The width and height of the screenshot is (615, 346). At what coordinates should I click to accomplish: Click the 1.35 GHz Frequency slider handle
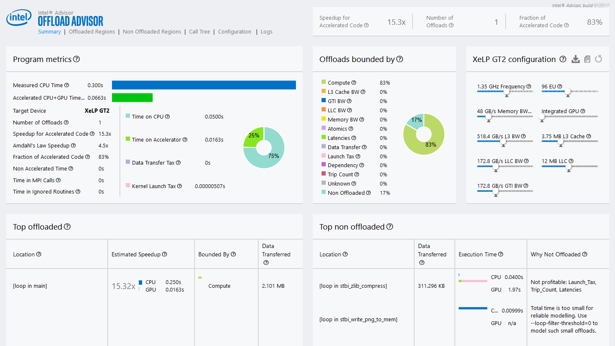(507, 92)
